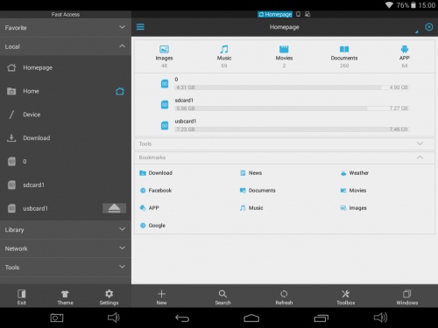Tap the Android home button

coord(251,318)
